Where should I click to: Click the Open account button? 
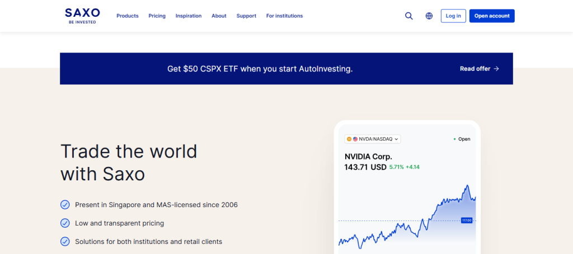[492, 16]
